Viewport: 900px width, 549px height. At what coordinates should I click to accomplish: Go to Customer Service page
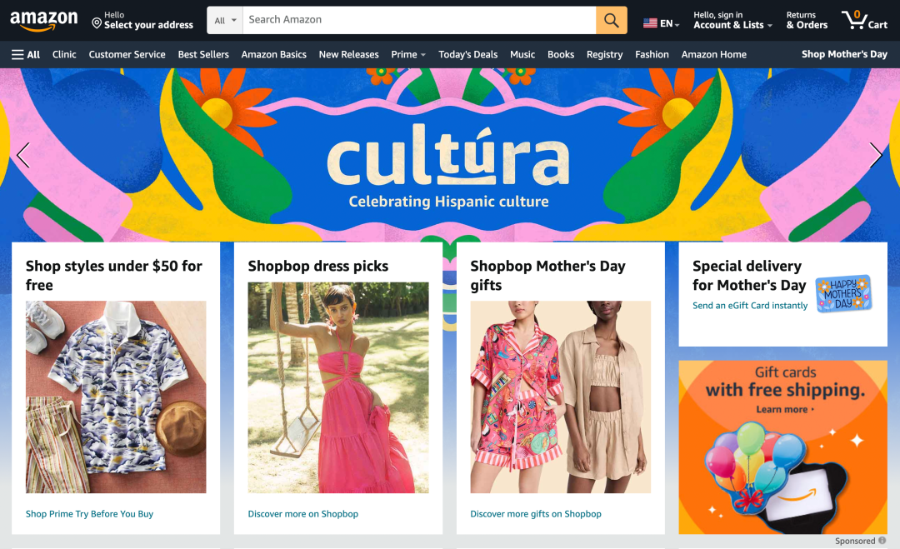(x=127, y=54)
